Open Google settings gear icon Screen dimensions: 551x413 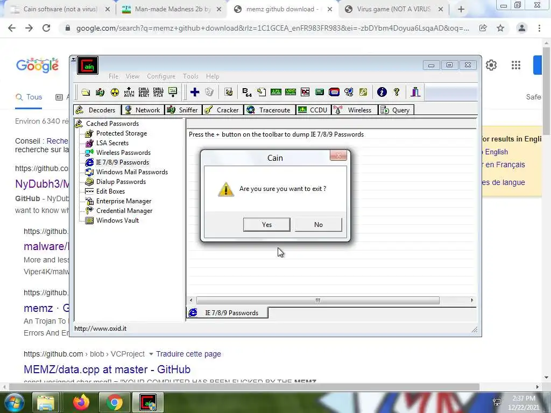coord(491,65)
